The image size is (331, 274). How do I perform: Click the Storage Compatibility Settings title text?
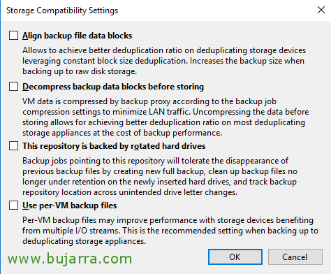(62, 10)
